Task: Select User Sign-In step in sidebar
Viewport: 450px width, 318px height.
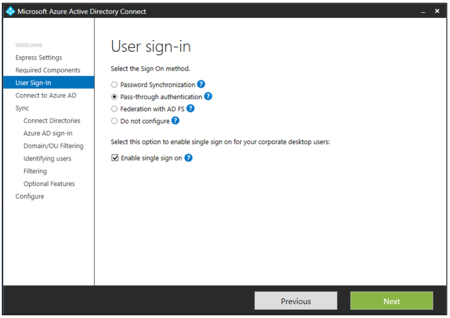Action: tap(48, 82)
